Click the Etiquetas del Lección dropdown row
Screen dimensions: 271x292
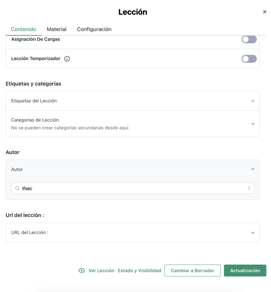(133, 101)
